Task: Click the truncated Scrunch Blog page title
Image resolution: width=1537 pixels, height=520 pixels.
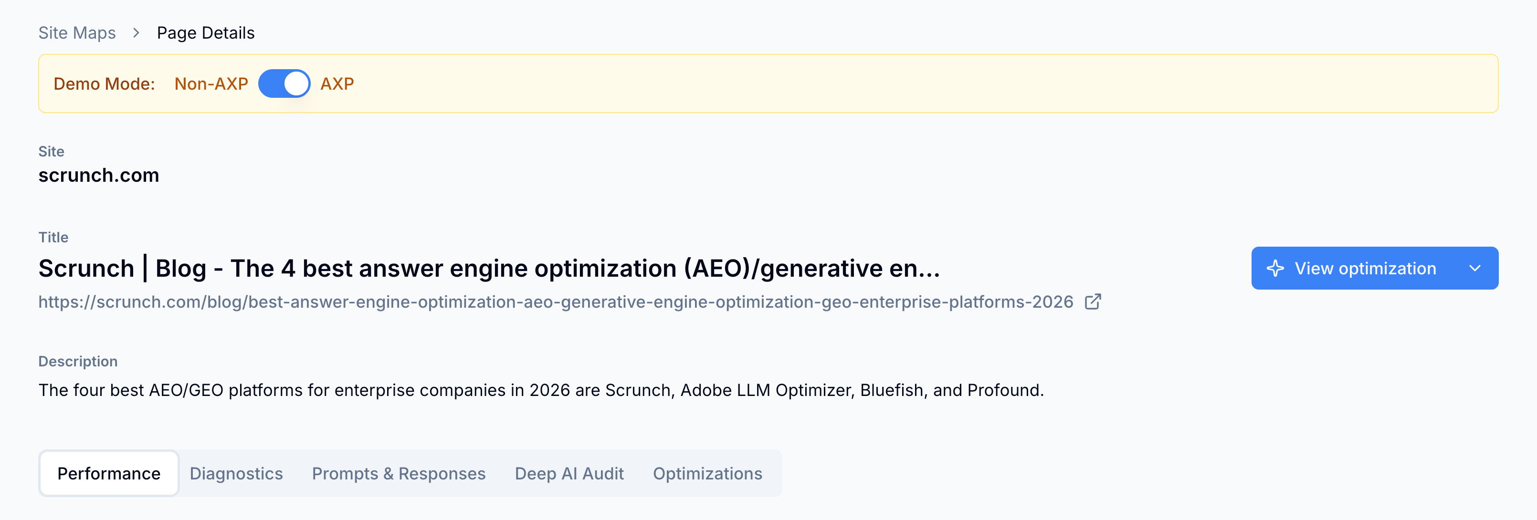Action: pyautogui.click(x=489, y=268)
